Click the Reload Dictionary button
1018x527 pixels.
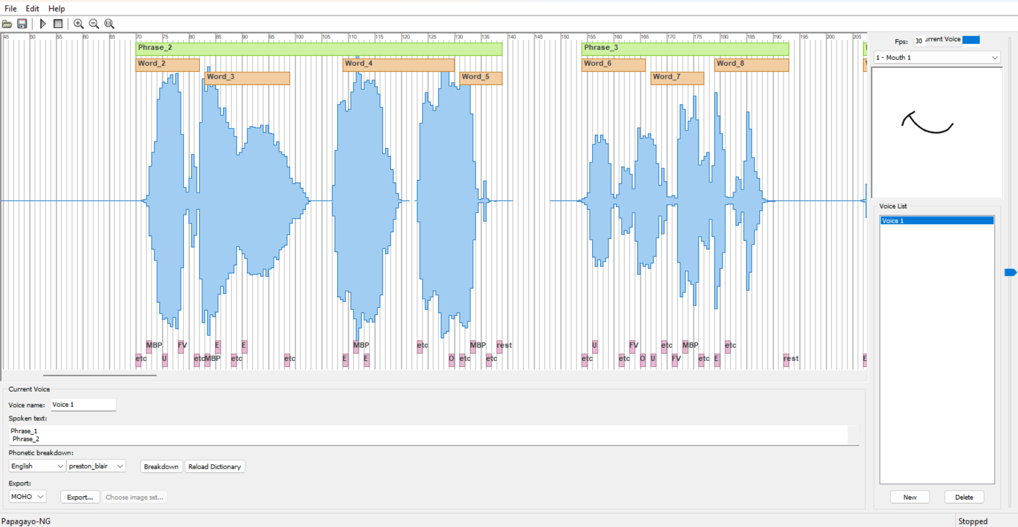[x=215, y=466]
